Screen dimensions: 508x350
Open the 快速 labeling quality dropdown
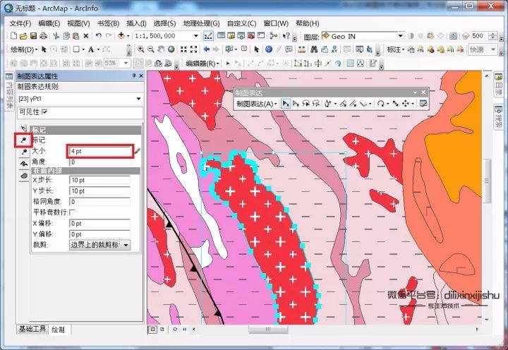pyautogui.click(x=493, y=49)
